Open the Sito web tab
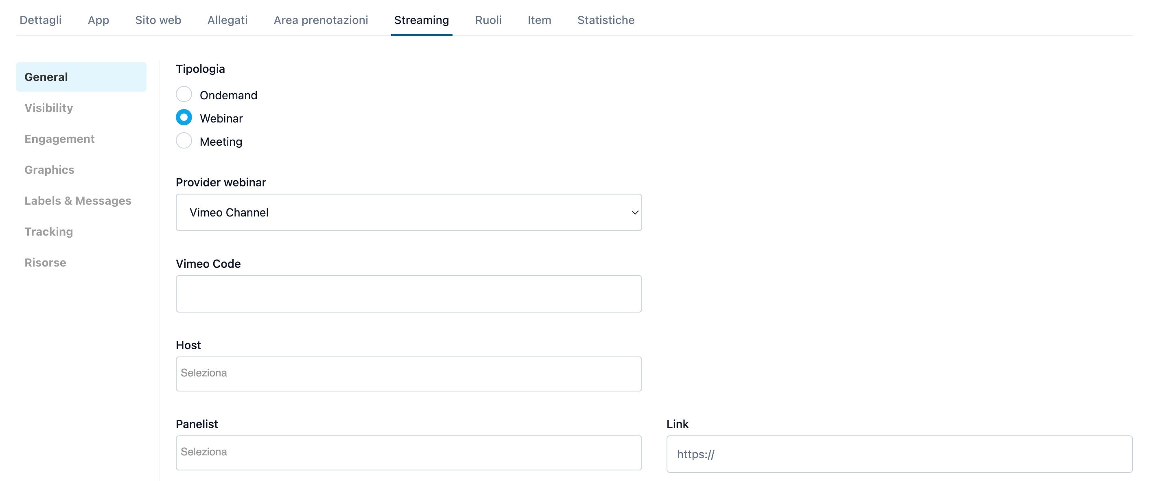Image resolution: width=1150 pixels, height=481 pixels. (158, 20)
